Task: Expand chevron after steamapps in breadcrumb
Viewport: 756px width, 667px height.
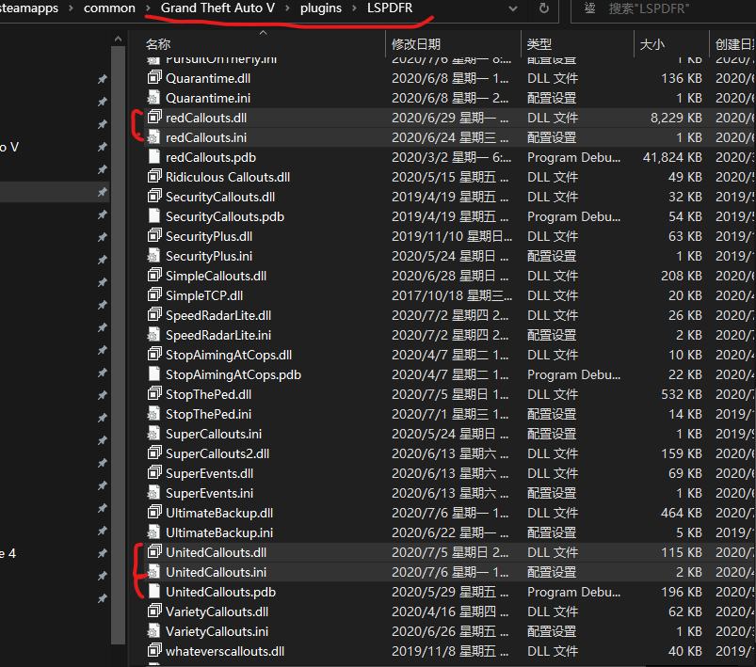Action: click(71, 8)
